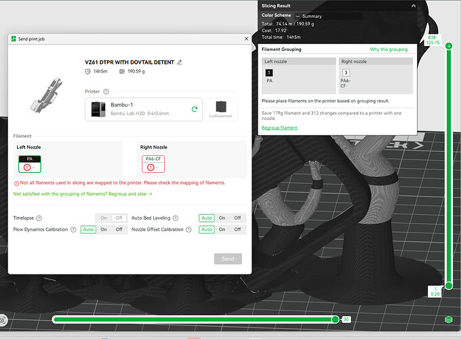Refresh the Bambu-1 printer list
This screenshot has height=339, width=461.
[x=195, y=109]
